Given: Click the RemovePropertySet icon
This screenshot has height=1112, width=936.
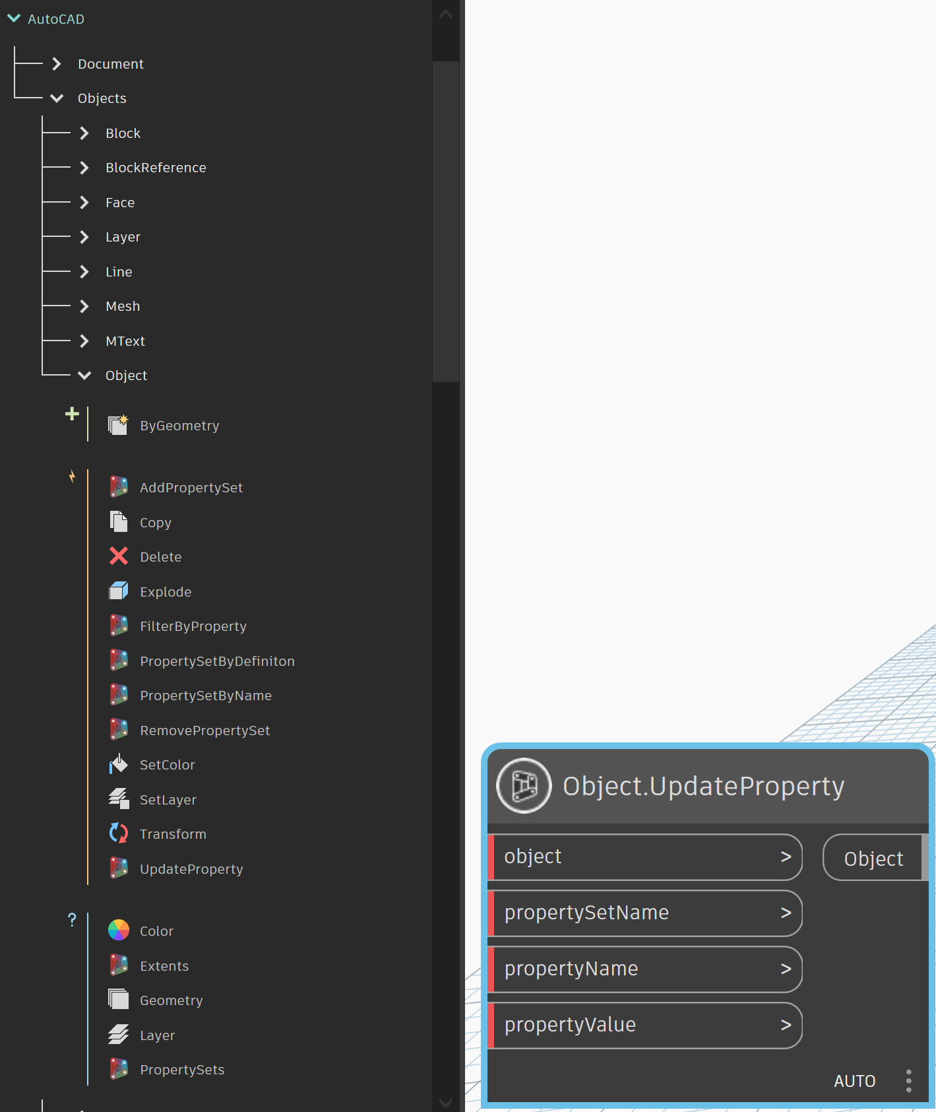Looking at the screenshot, I should tap(119, 729).
